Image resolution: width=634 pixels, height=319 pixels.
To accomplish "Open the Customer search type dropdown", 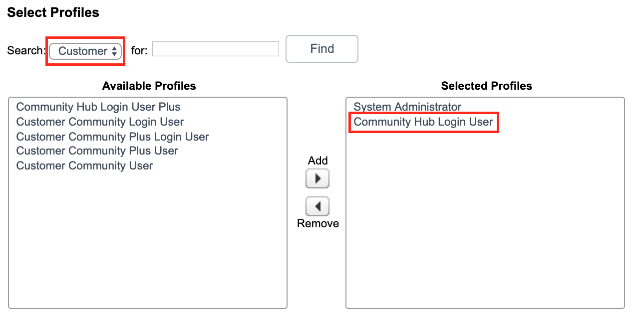I will (85, 51).
